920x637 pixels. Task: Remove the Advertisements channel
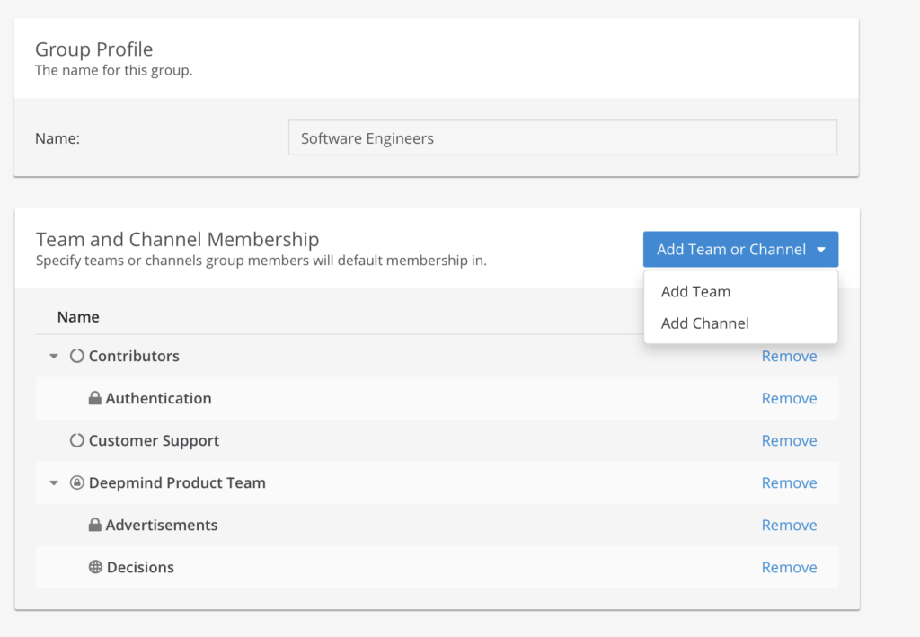coord(789,525)
